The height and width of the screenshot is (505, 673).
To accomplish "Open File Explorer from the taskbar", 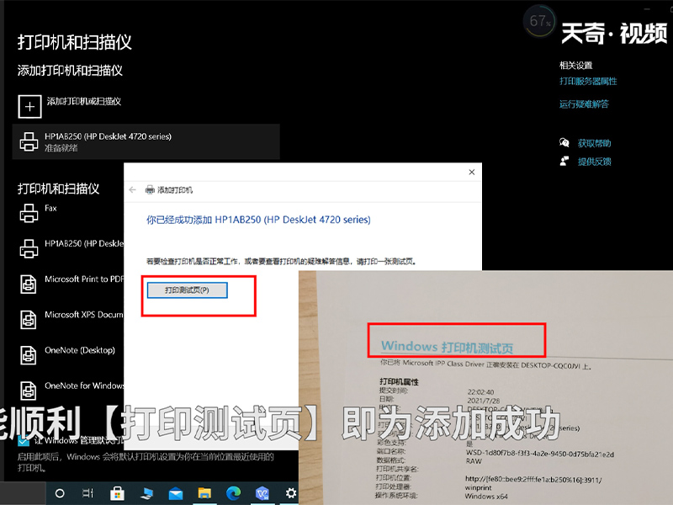I will coord(204,493).
